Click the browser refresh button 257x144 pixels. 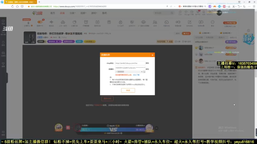coord(13,6)
